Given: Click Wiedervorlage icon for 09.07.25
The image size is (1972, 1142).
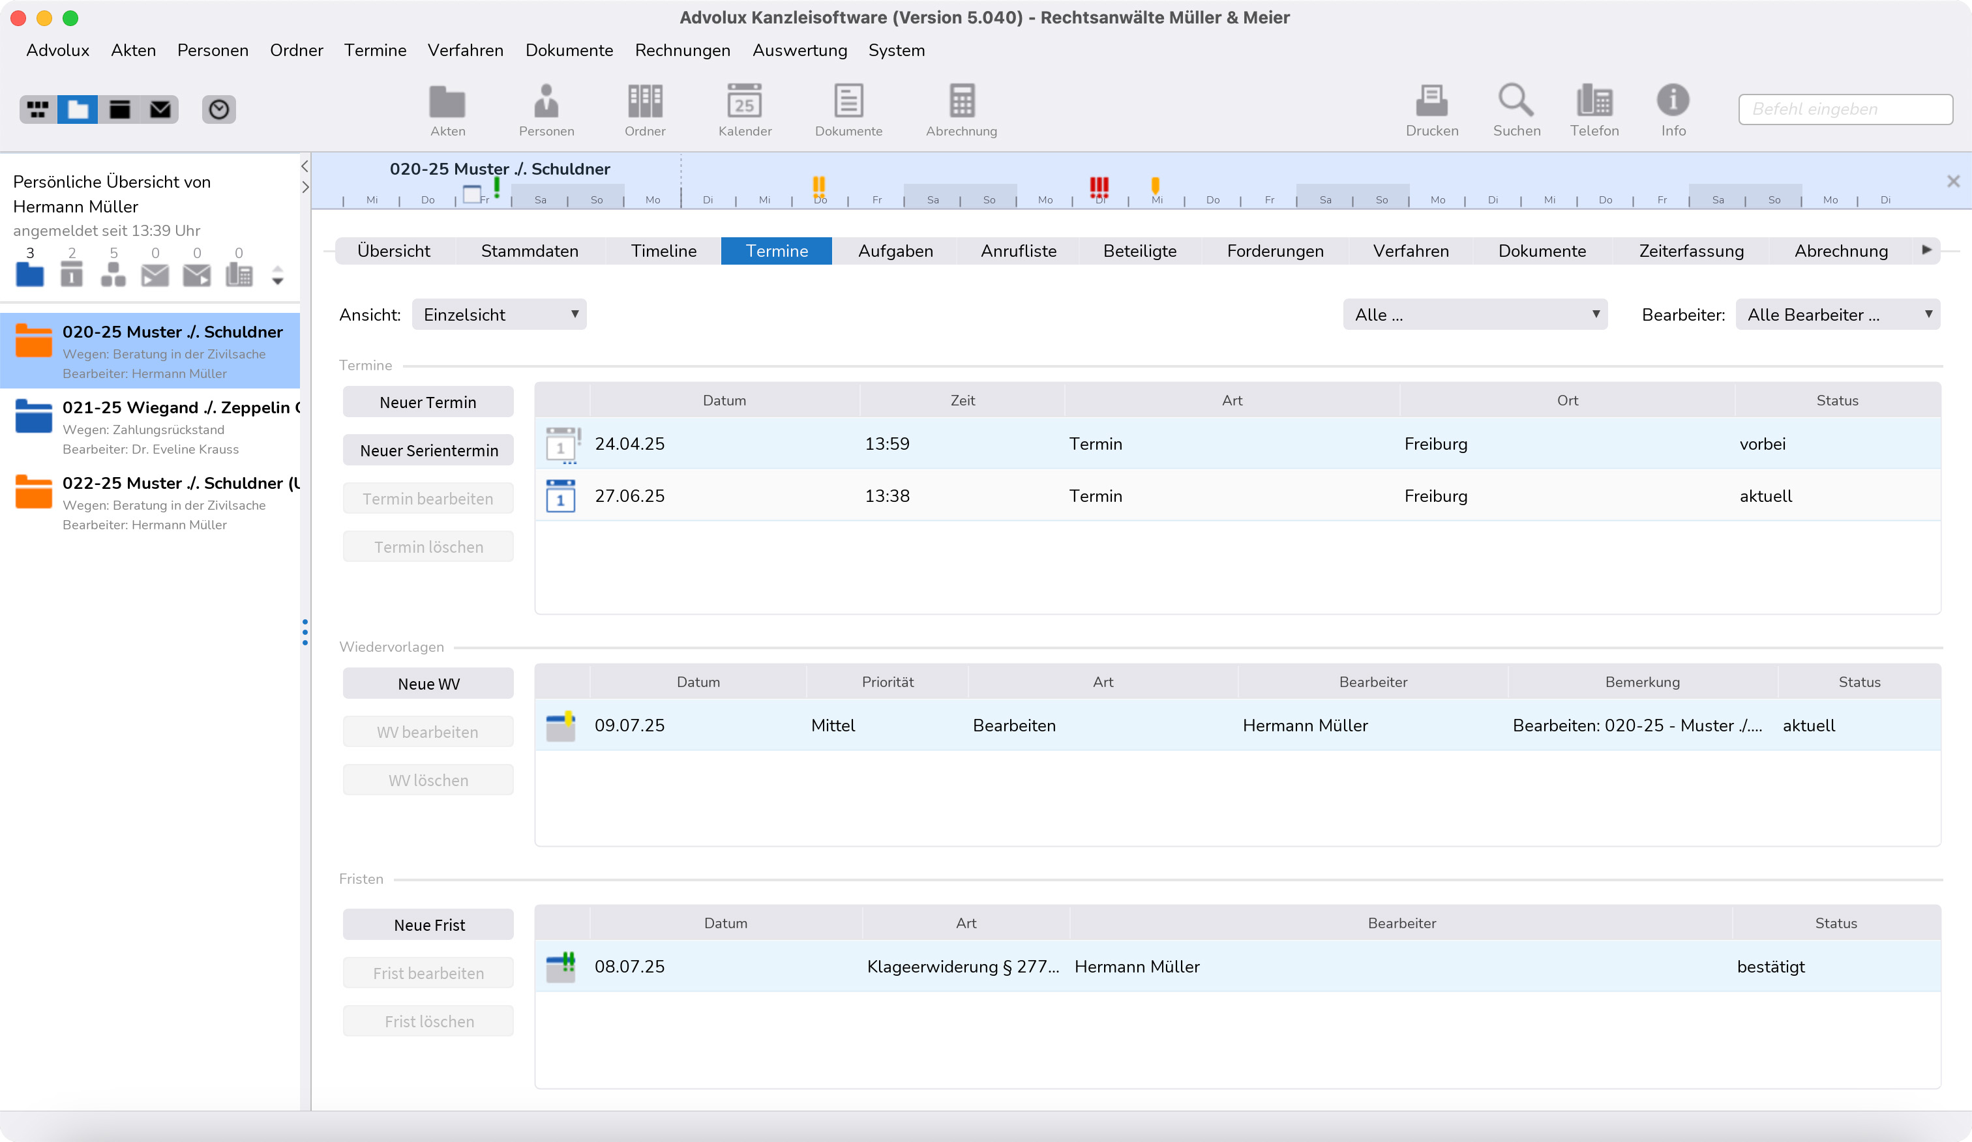Looking at the screenshot, I should (560, 726).
